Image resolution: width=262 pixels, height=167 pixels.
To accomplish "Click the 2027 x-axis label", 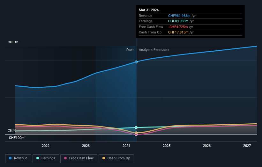I will pos(247,146).
